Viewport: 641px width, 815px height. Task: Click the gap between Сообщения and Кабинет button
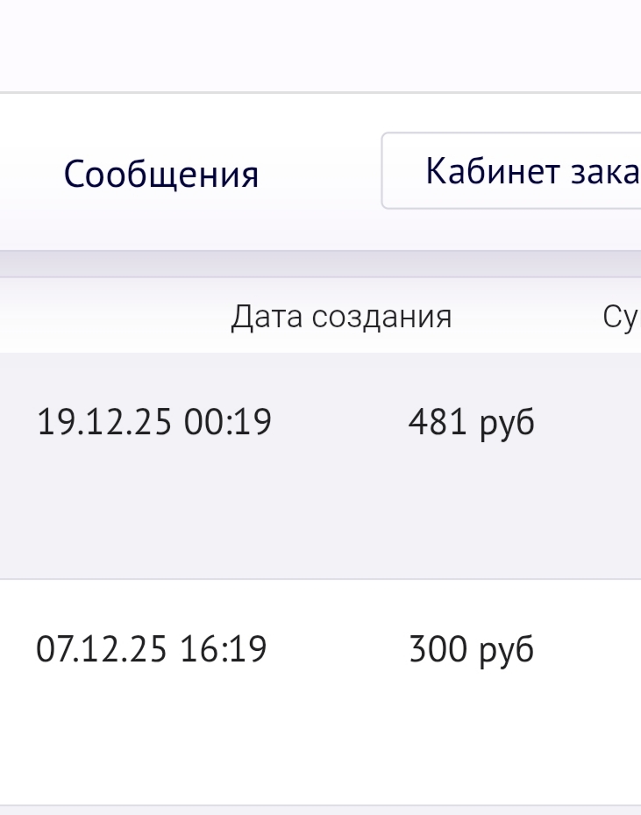click(320, 173)
